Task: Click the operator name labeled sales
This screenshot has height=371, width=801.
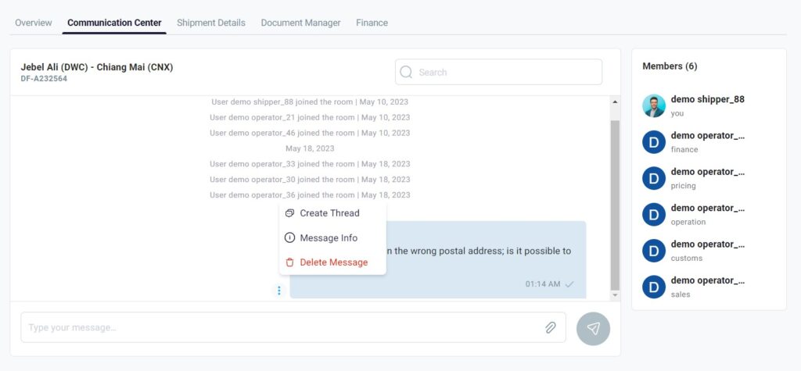Action: (707, 280)
